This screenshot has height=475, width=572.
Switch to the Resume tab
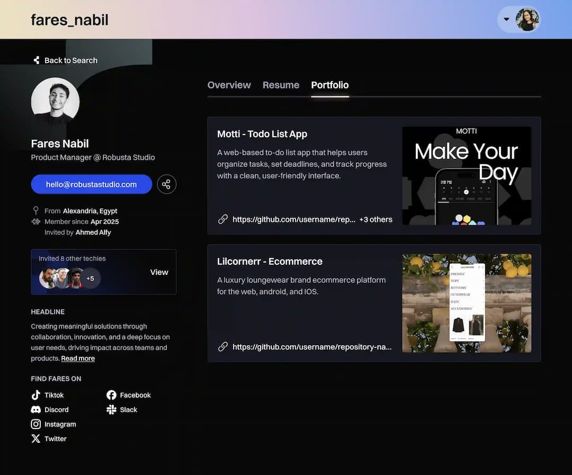pyautogui.click(x=281, y=85)
